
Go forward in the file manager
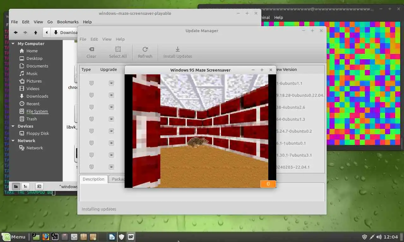(x=26, y=32)
